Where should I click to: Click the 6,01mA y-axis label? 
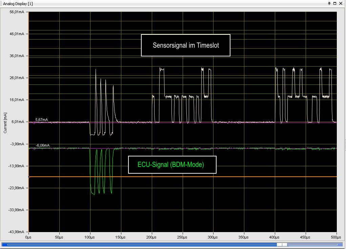coord(18,122)
